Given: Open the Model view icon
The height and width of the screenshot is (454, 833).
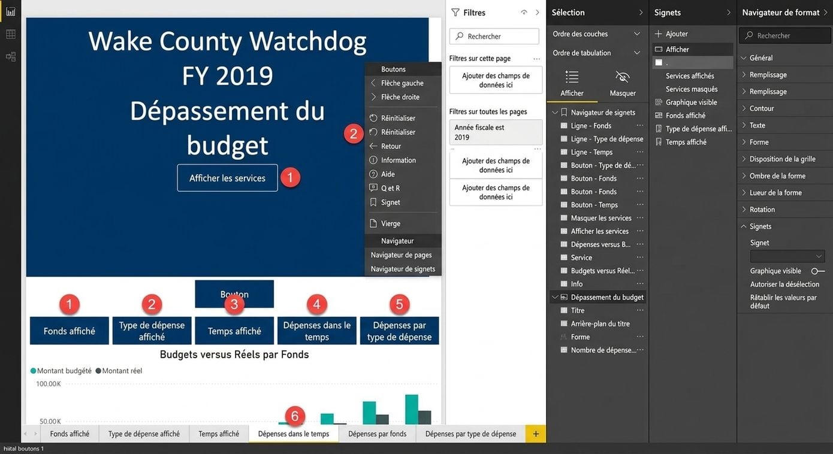Looking at the screenshot, I should click(x=10, y=57).
